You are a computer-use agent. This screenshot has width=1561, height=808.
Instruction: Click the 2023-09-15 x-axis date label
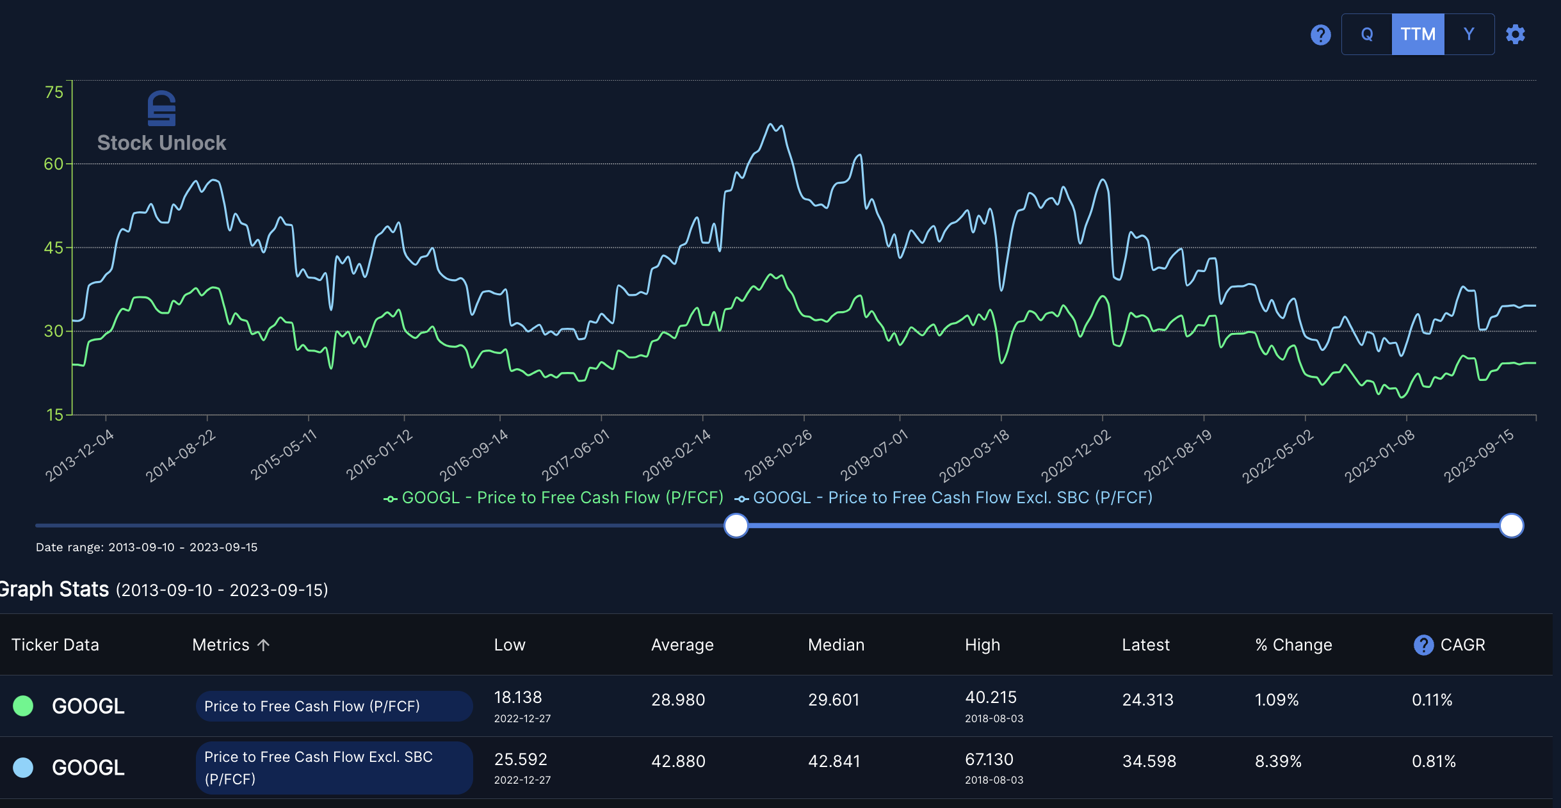point(1479,455)
